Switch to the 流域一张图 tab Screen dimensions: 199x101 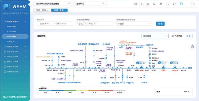click(59, 10)
